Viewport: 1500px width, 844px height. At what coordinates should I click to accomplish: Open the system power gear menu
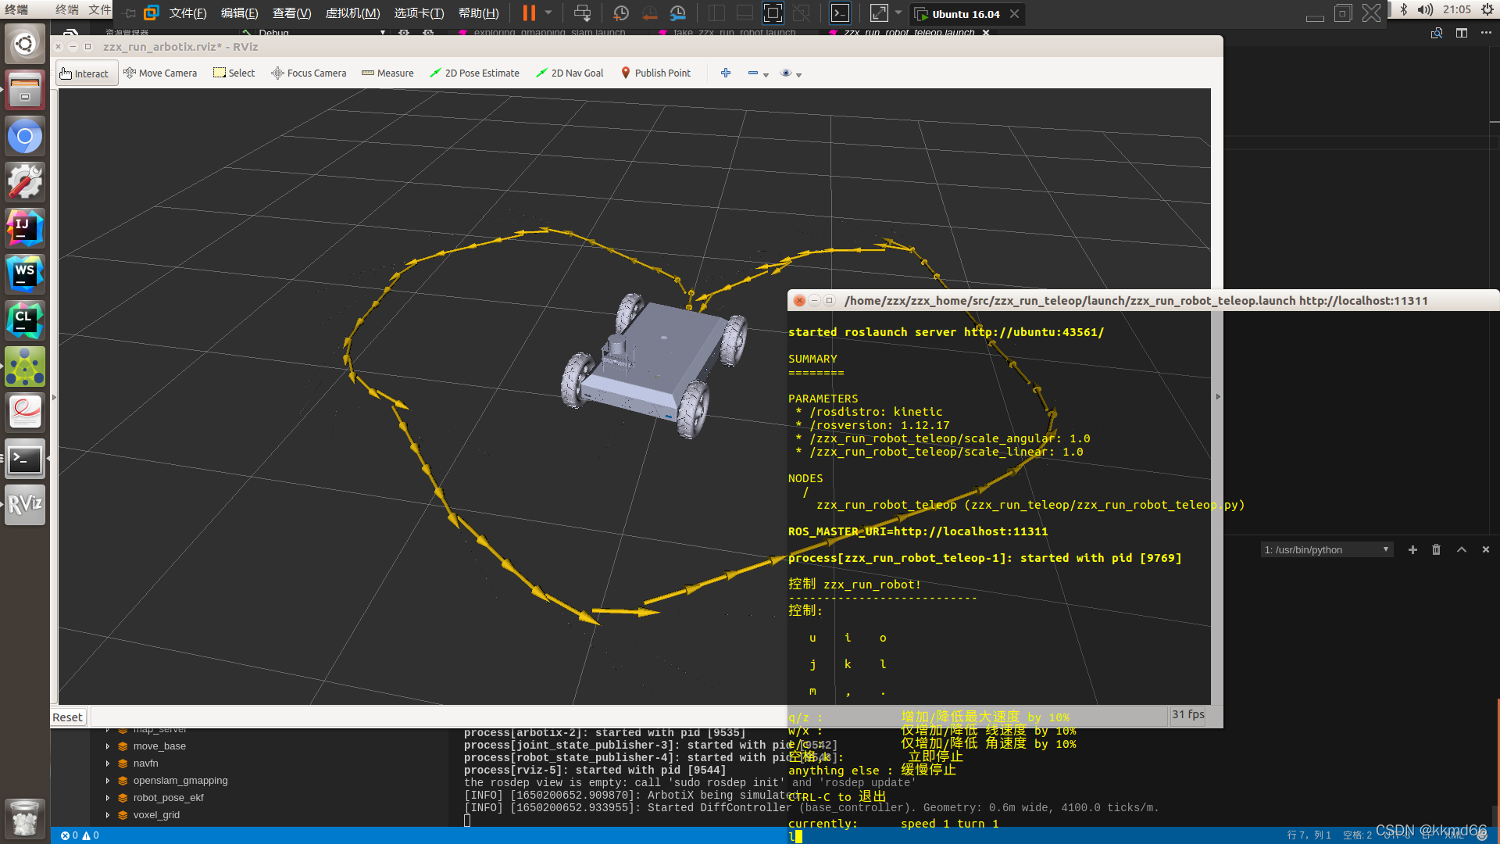1487,9
